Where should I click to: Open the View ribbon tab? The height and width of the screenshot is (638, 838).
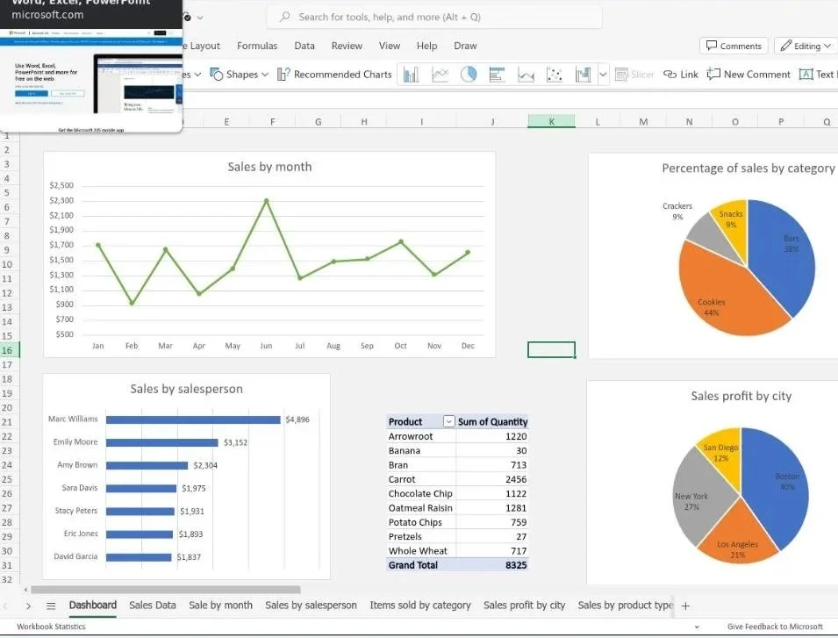point(390,46)
